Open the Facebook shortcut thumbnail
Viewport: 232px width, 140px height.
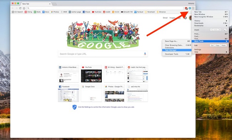coord(69,93)
